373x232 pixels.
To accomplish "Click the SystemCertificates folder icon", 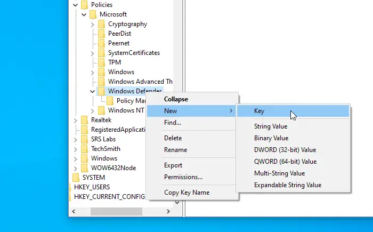I will pos(101,53).
